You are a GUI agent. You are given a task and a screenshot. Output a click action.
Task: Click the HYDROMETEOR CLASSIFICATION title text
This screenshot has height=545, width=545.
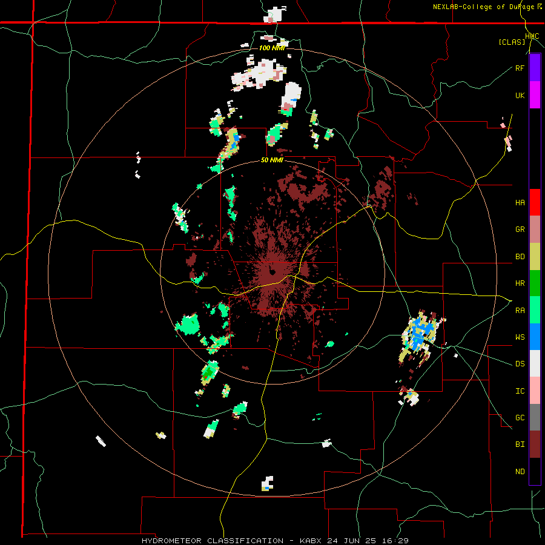click(x=212, y=541)
